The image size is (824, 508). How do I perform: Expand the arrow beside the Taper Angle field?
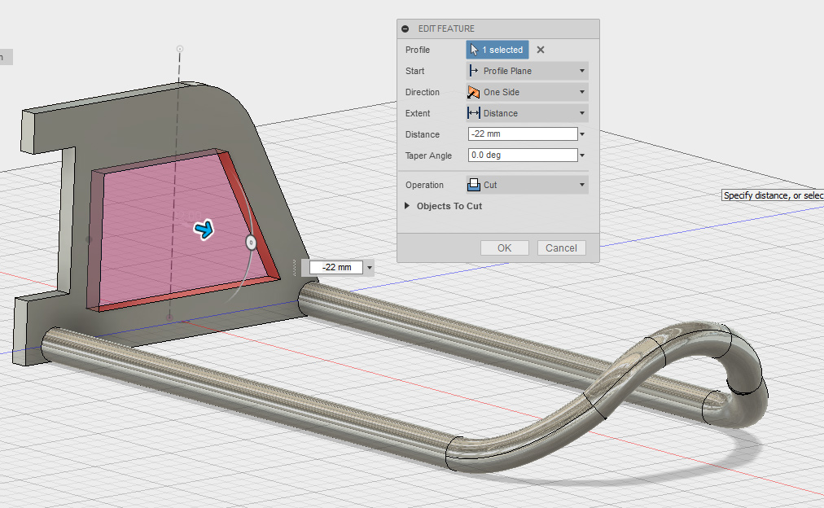tap(582, 155)
